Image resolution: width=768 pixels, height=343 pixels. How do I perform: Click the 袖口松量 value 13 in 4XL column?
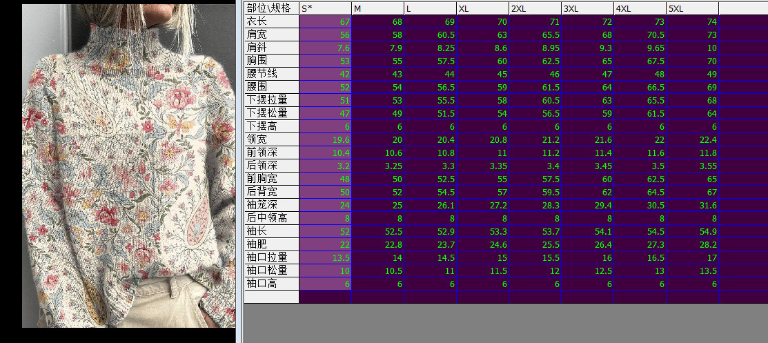tap(640, 271)
